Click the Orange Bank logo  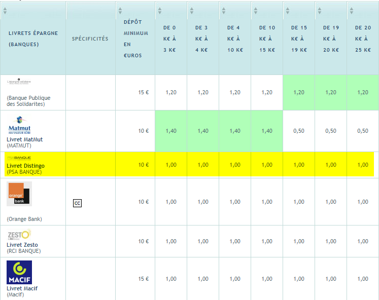(x=19, y=194)
